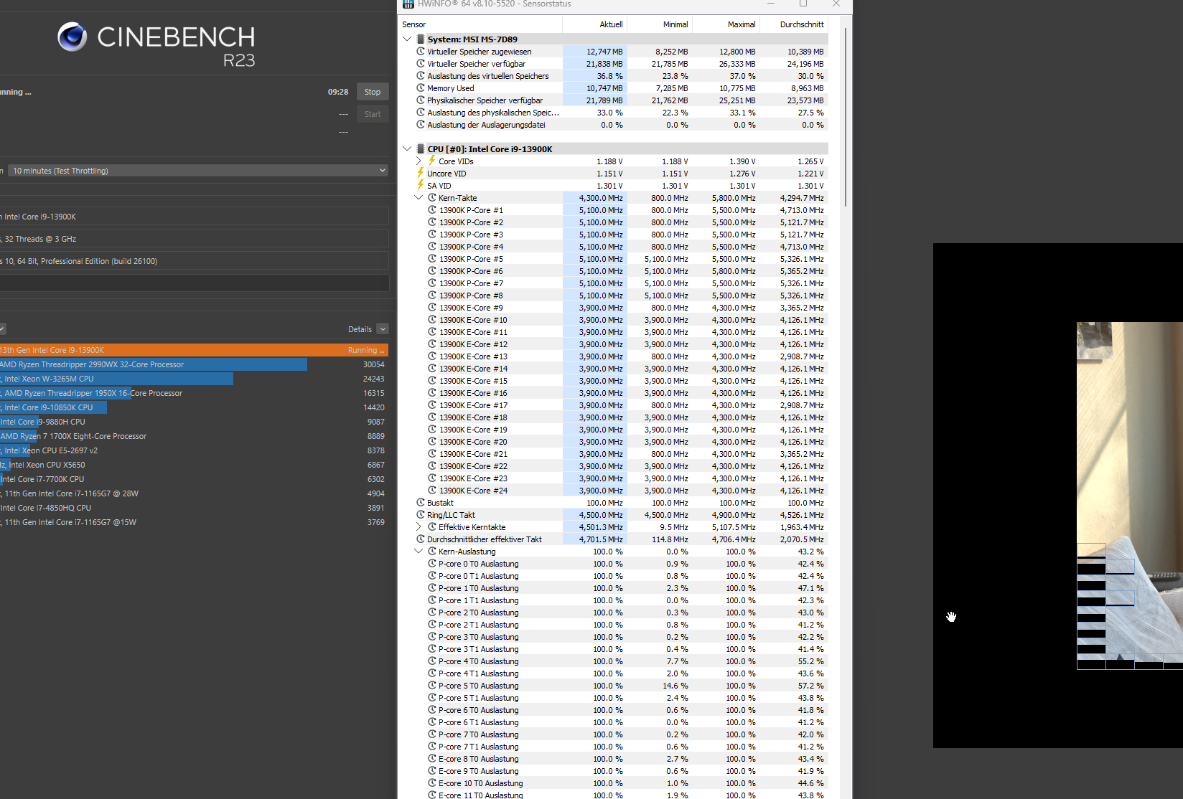Select the Intel Xeon CPU E5-2697 v2 row
Image resolution: width=1183 pixels, height=799 pixels.
click(x=194, y=450)
